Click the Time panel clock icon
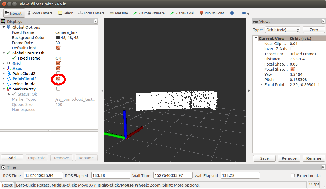Screen dimensions: 326x189 [x=3, y=167]
